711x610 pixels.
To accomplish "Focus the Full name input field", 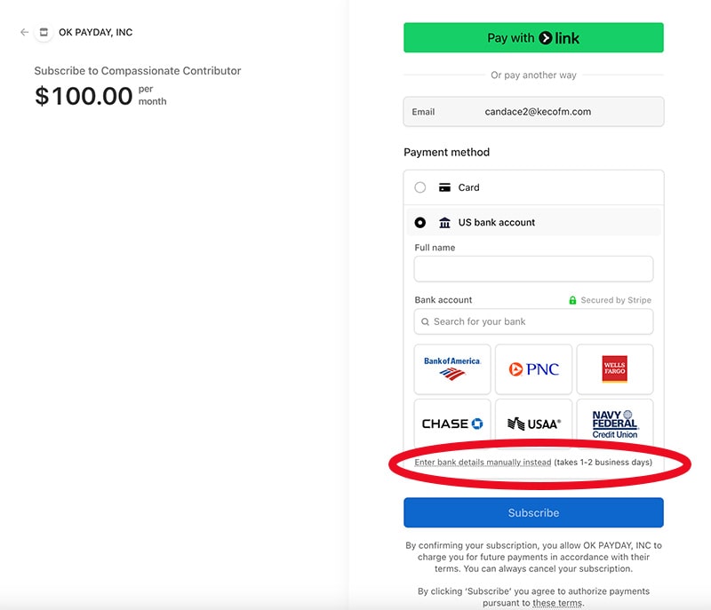I will [x=533, y=269].
